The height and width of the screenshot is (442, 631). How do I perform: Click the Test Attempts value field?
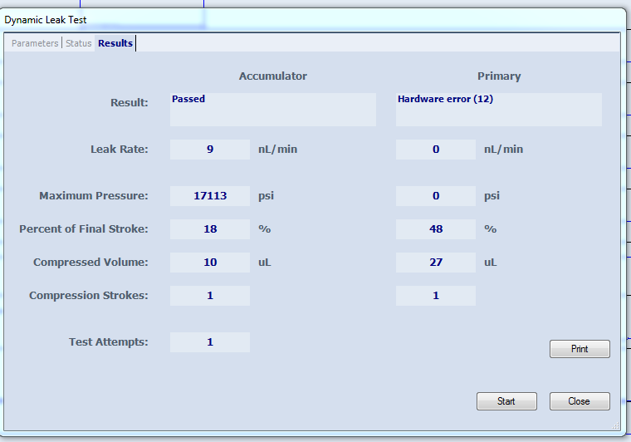point(210,342)
